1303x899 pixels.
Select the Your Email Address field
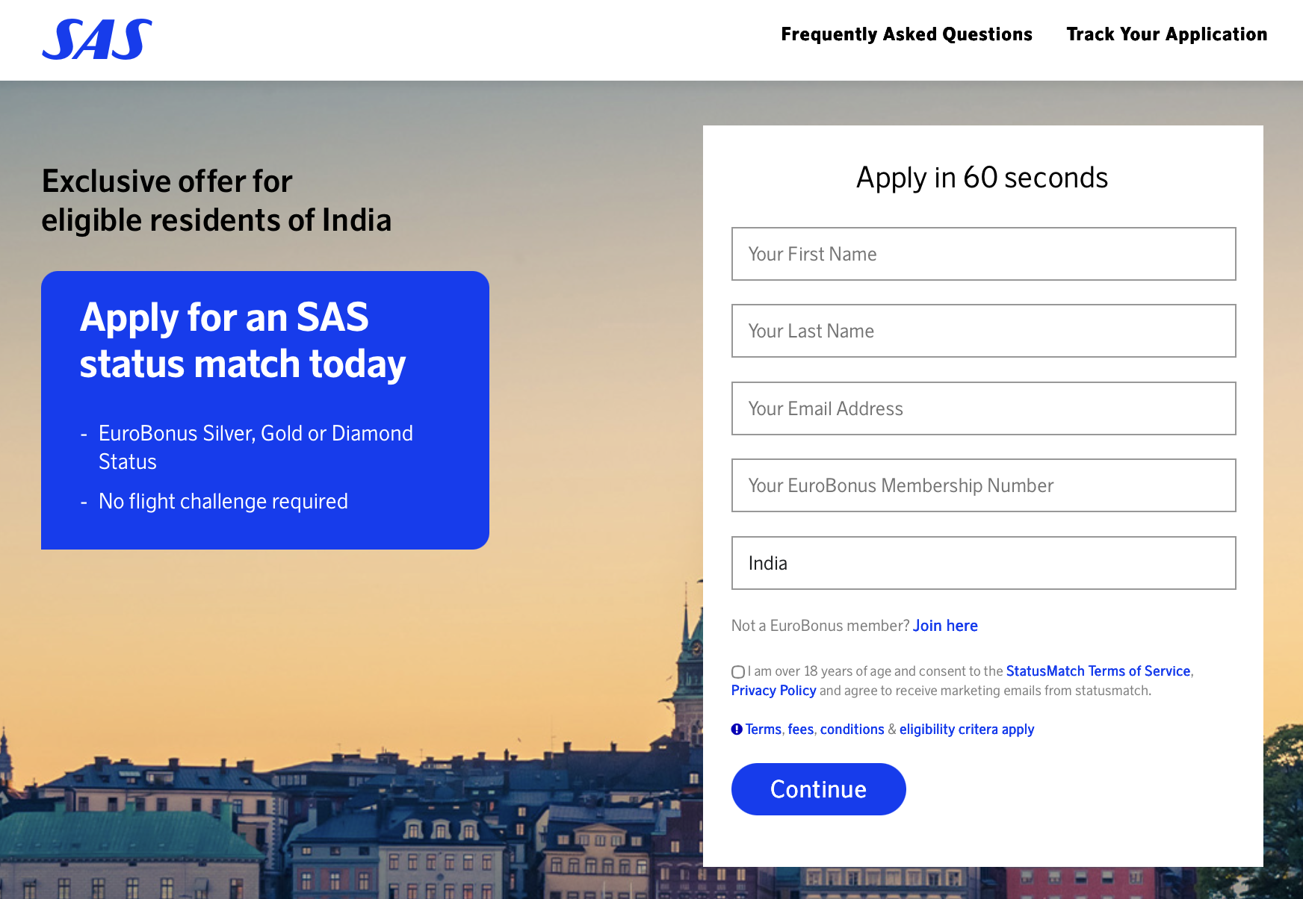[x=983, y=408]
